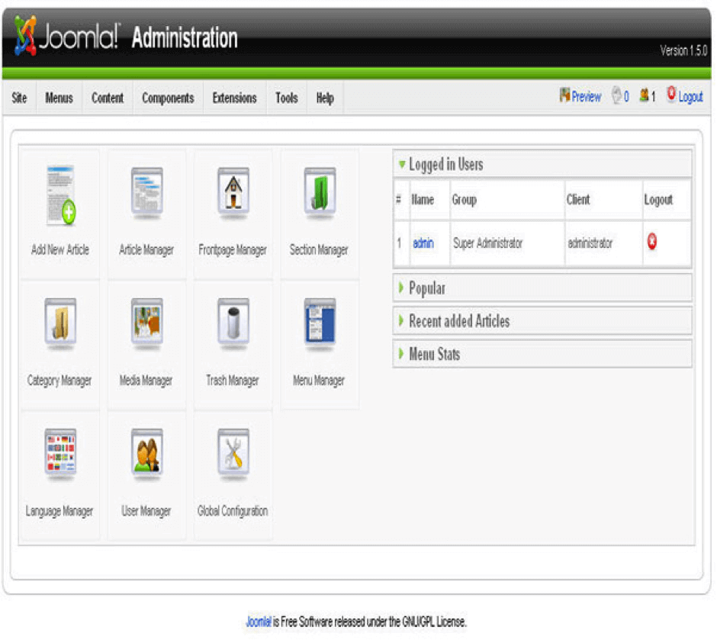
Task: Open the Menus menu
Action: (x=59, y=98)
